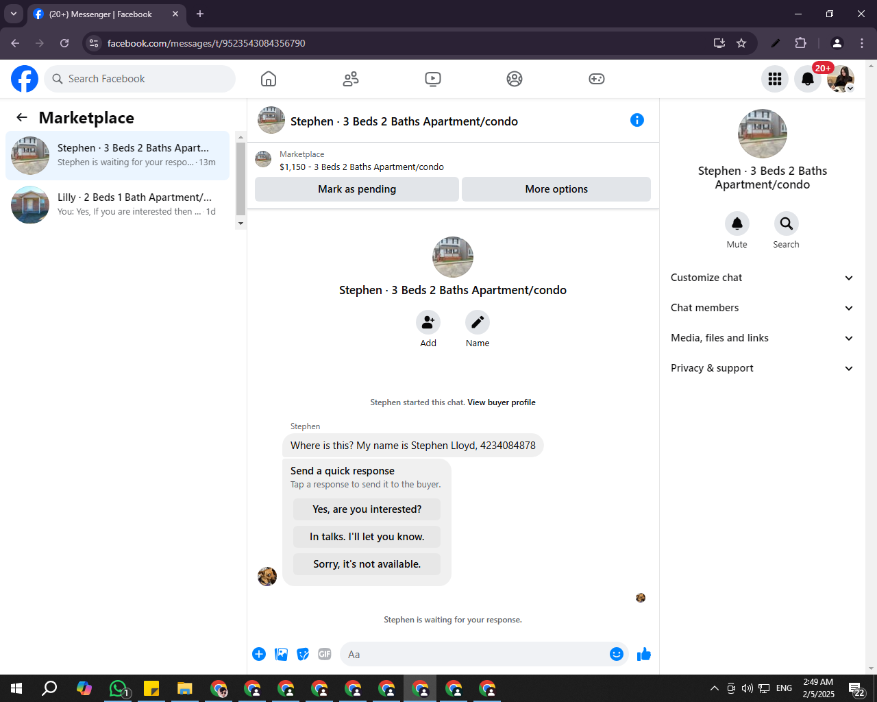Open Facebook Home icon
The width and height of the screenshot is (877, 702).
269,79
